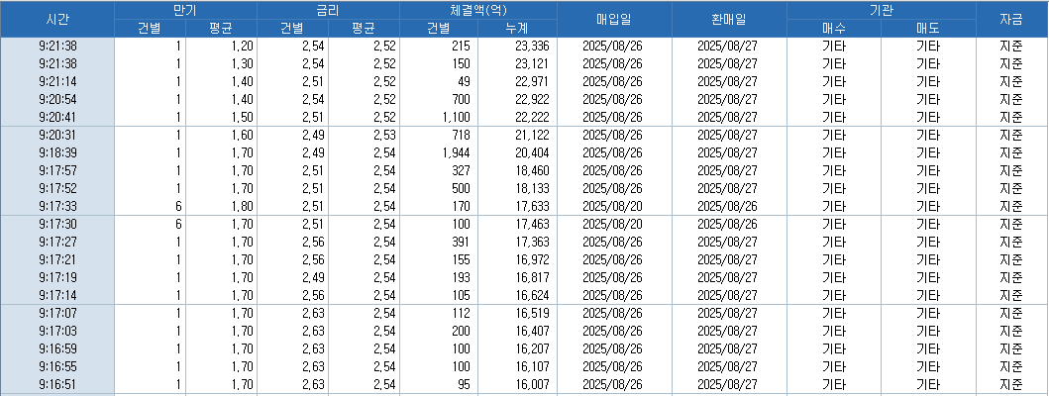This screenshot has width=1049, height=396.
Task: Click the 매입일 column header
Action: (614, 19)
